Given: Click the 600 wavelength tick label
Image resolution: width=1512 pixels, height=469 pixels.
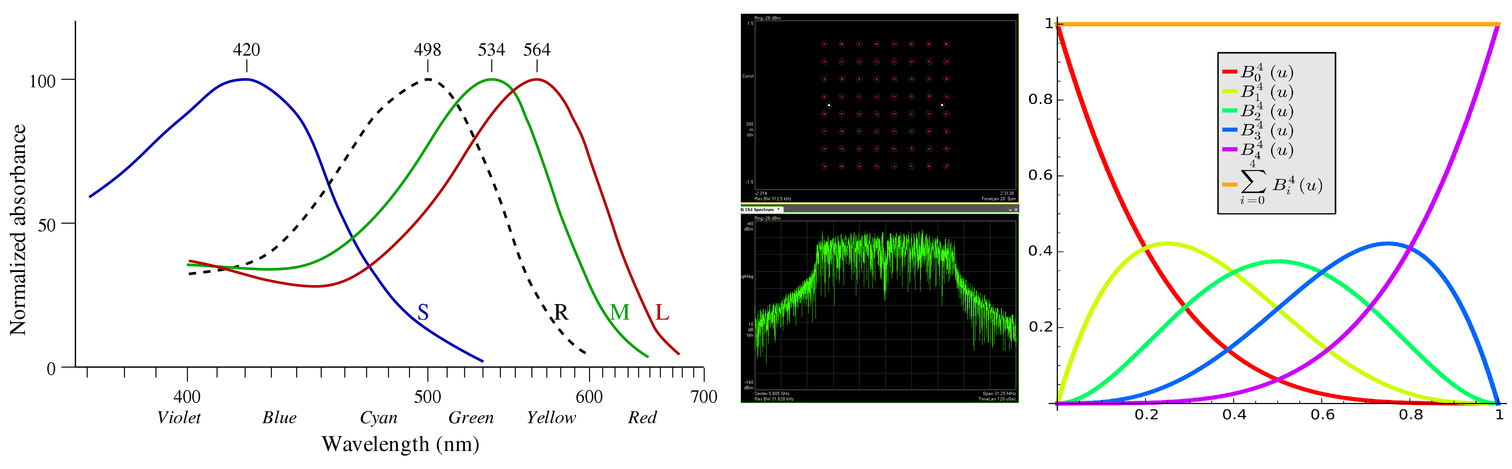Looking at the screenshot, I should (589, 397).
